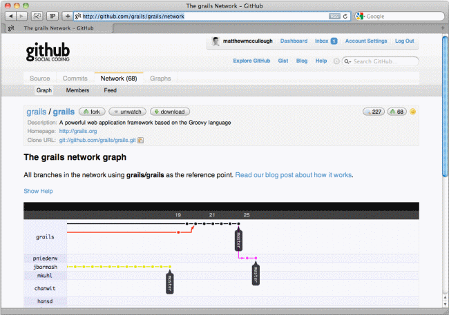Click the github social coding logo

click(x=48, y=52)
